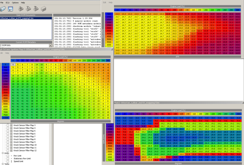Tick the Knock Sensor Filter Map 12 checkbox
Image resolution: width=244 pixels, height=165 pixels.
[8, 150]
